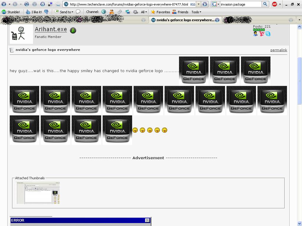Viewport: 302px width, 226px height.
Task: Reload the page with the Refresh button
Action: (27, 4)
